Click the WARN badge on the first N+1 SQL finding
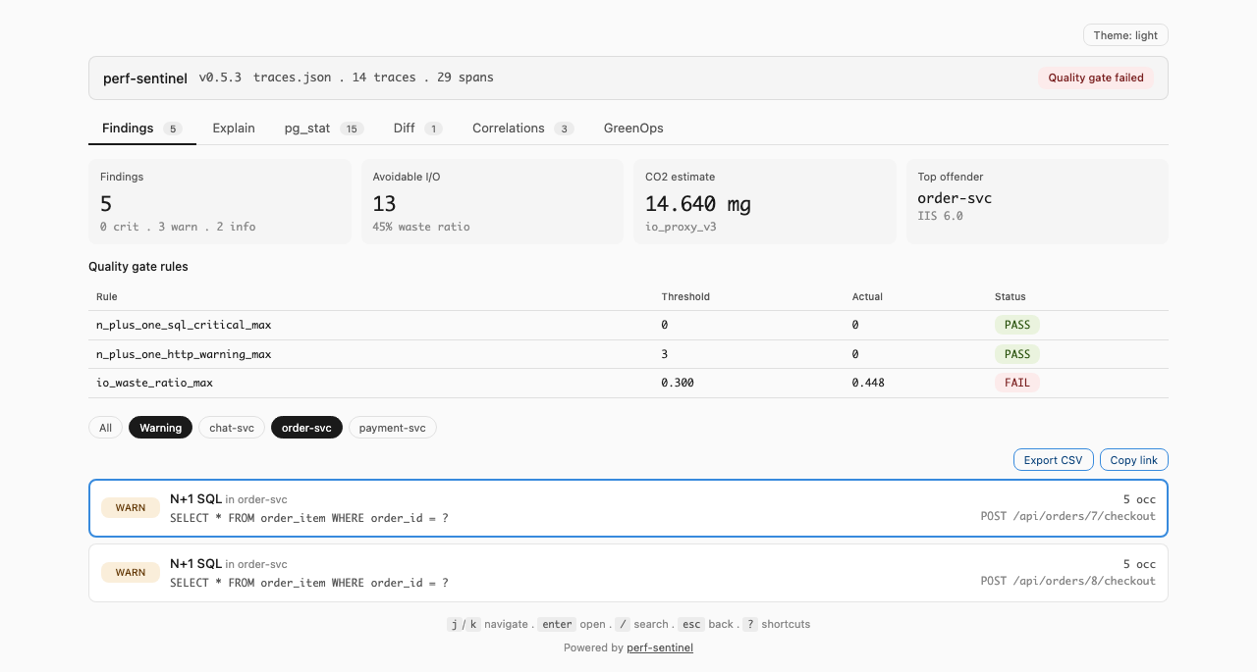 click(x=130, y=508)
